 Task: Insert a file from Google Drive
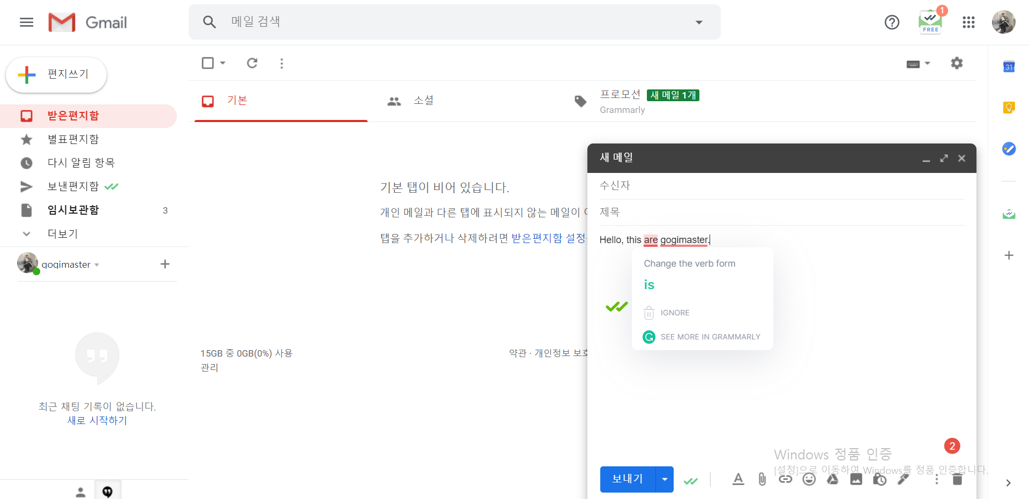point(832,479)
